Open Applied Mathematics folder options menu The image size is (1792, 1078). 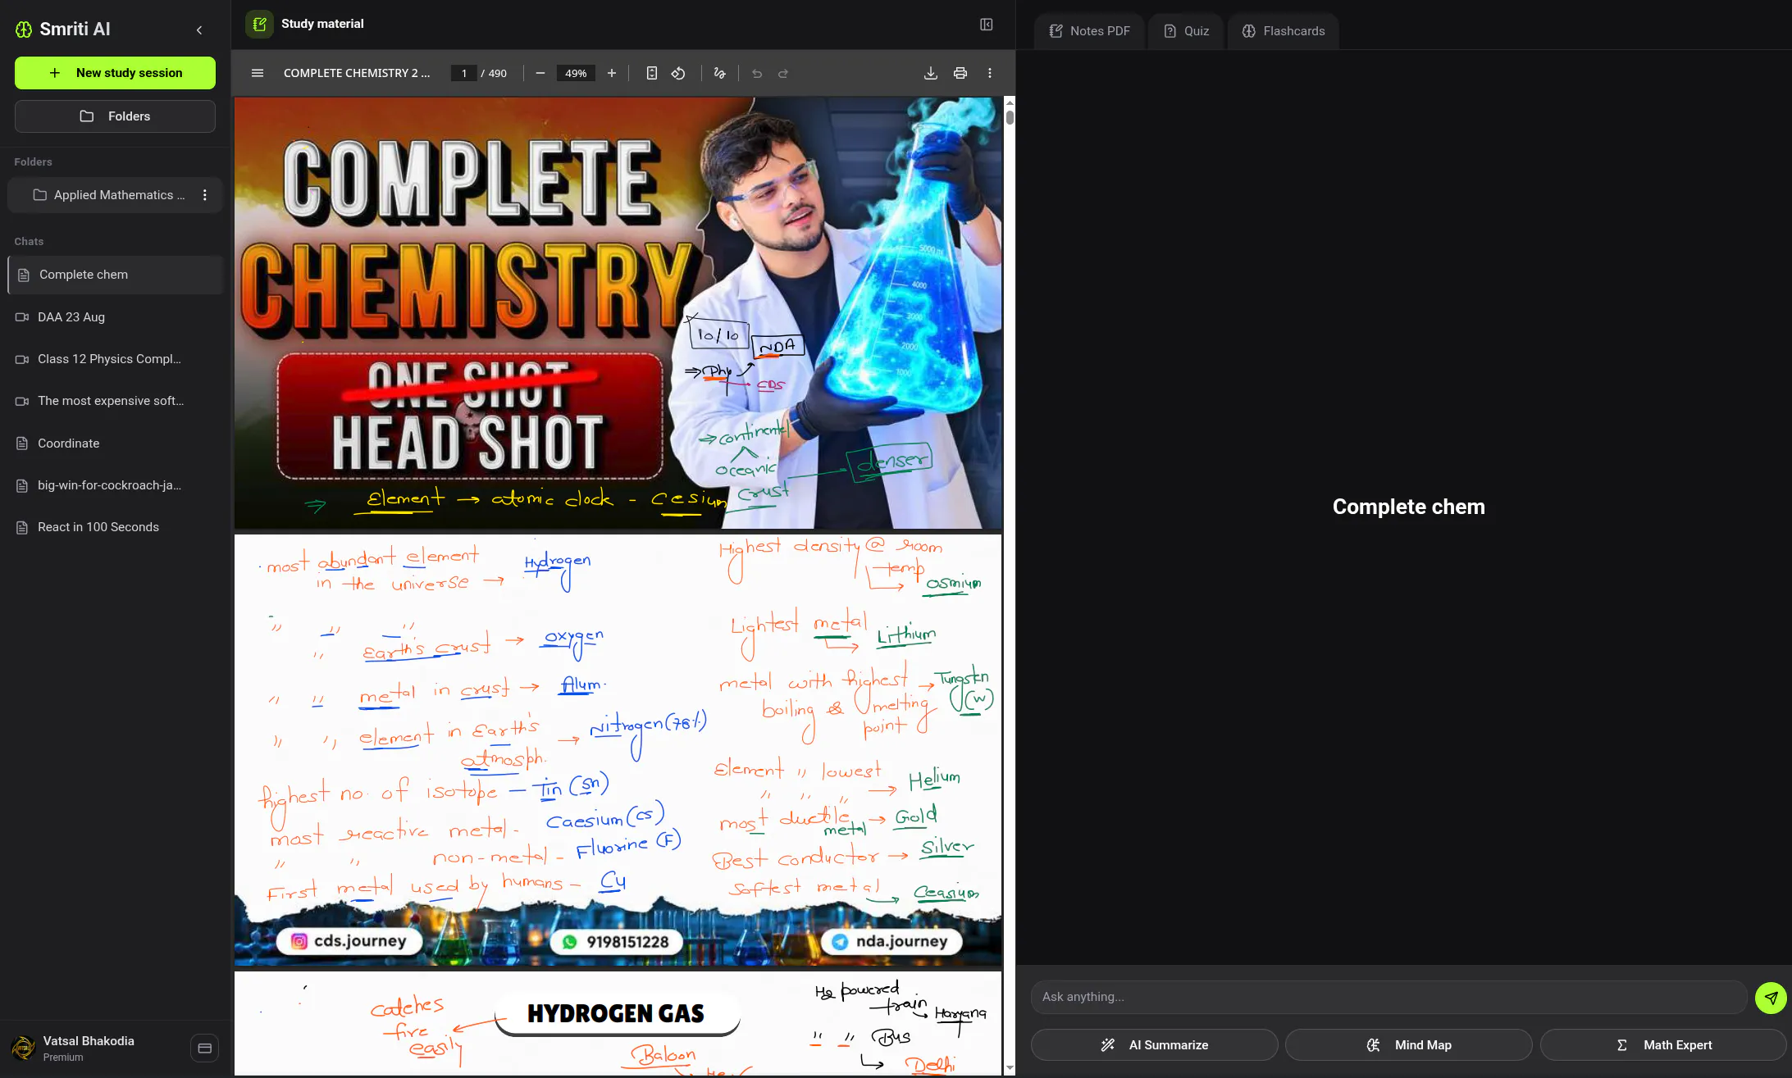pyautogui.click(x=205, y=195)
